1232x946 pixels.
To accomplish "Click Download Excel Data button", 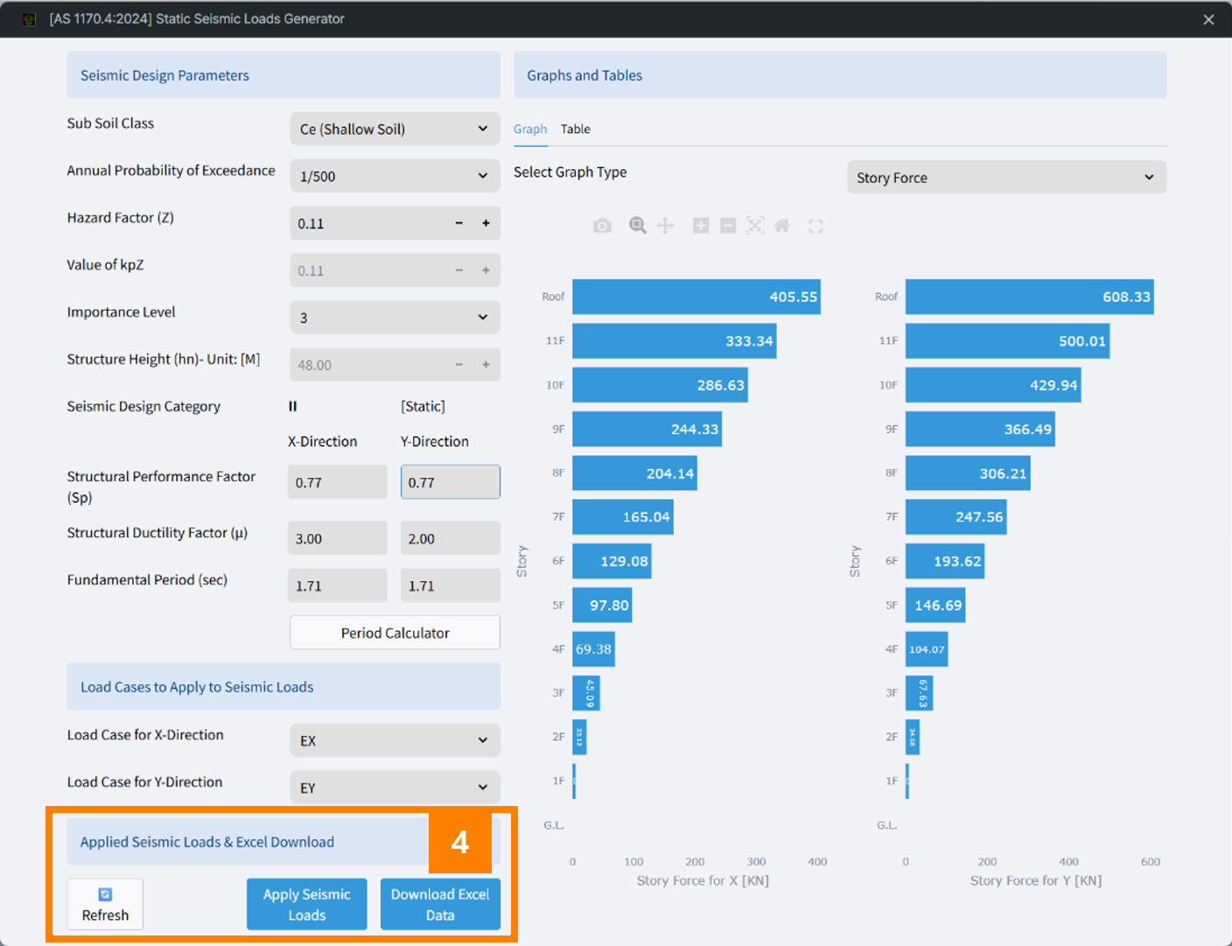I will (x=440, y=904).
